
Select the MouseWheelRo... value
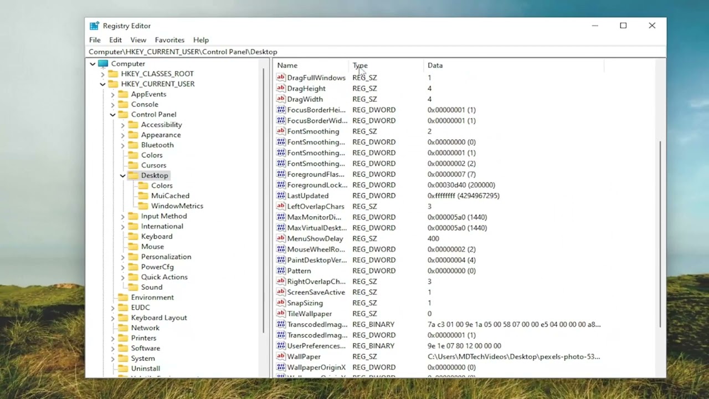point(316,249)
